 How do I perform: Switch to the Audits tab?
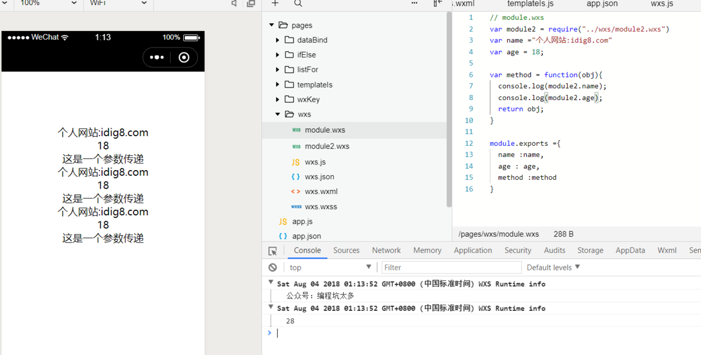(555, 250)
